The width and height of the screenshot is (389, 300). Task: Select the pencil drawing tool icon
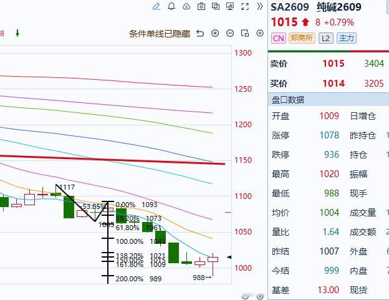point(156,6)
